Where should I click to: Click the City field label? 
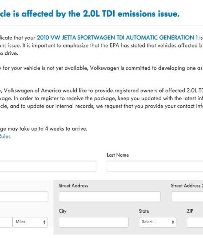[63, 211]
